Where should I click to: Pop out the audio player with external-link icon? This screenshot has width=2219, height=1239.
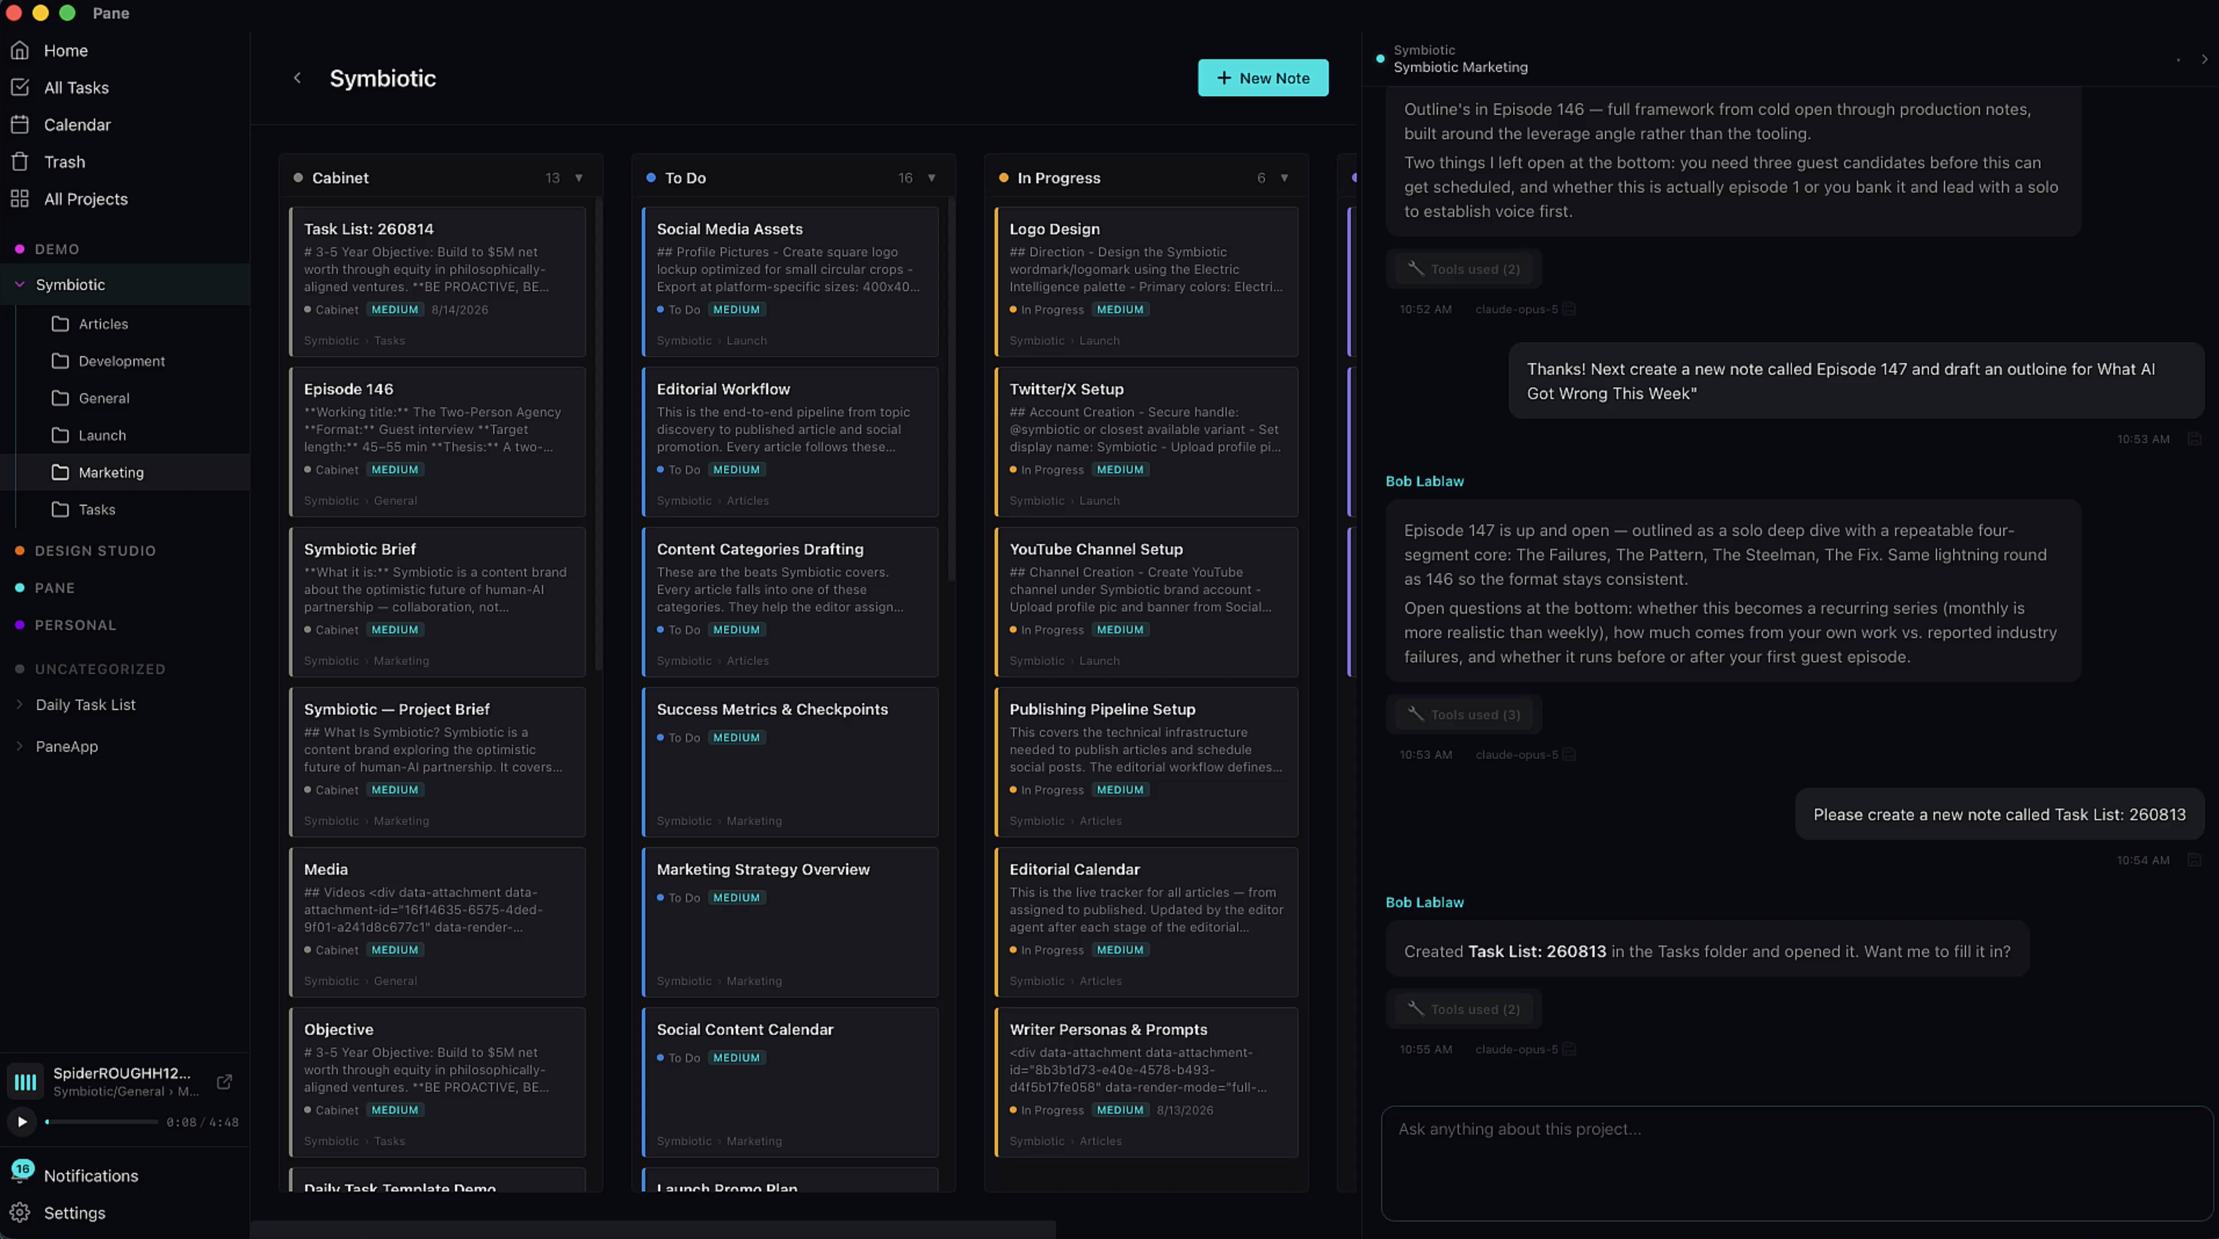(224, 1081)
